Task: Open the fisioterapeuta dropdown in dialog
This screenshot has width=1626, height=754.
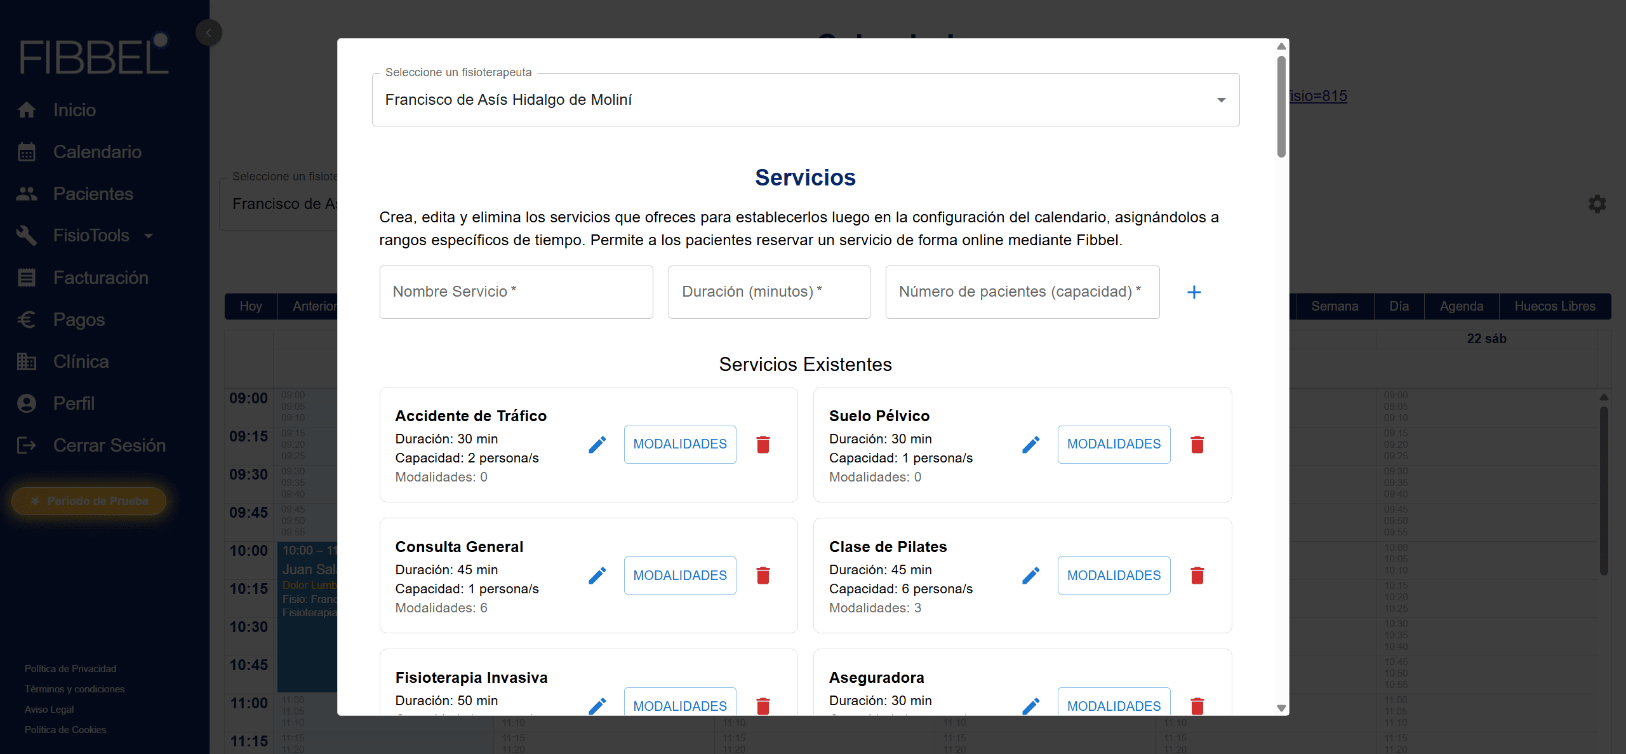Action: click(x=805, y=100)
